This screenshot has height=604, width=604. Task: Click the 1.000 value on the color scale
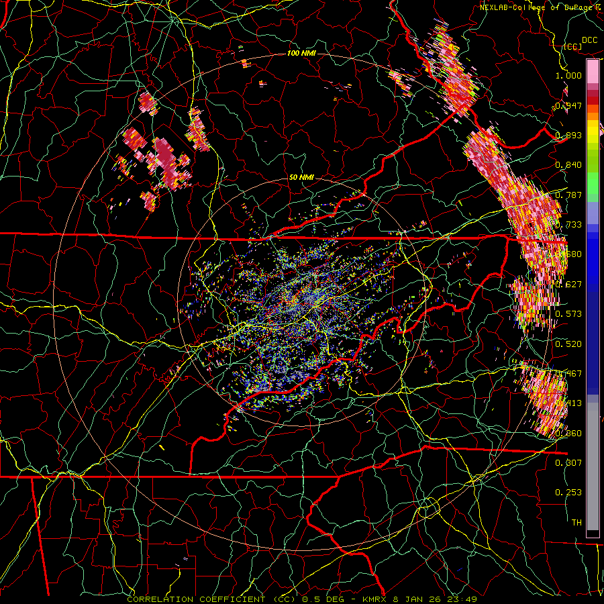568,75
